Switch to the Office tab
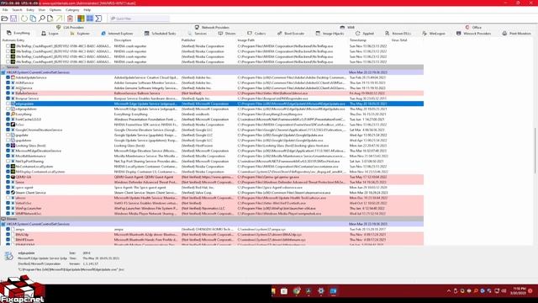The width and height of the screenshot is (538, 303). (473, 27)
